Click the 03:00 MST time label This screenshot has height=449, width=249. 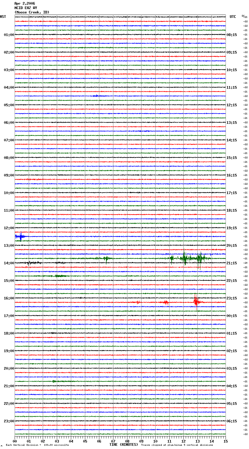click(9, 70)
